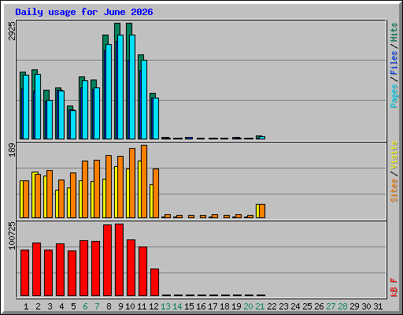Screen dimensions: 403x315
Task: Click day 12 on the x-axis
Action: [x=153, y=306]
